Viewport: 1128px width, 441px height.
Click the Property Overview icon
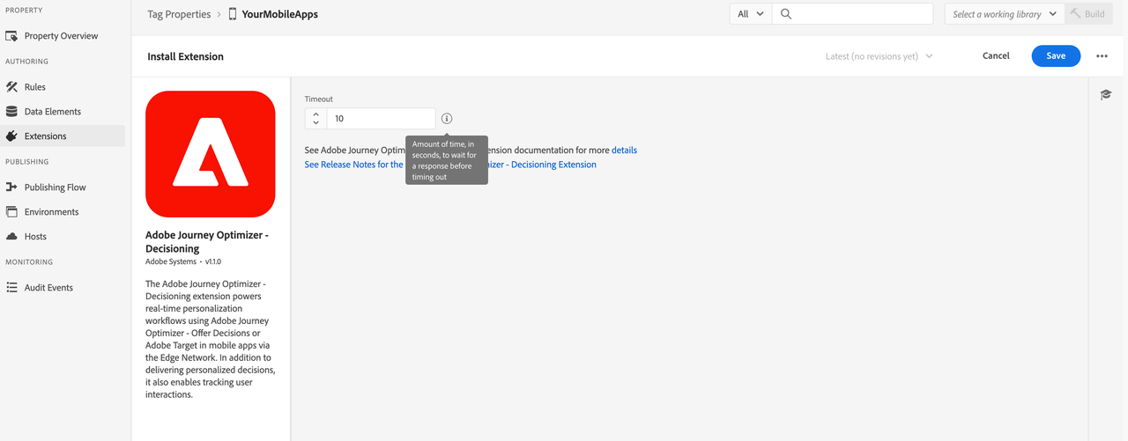pyautogui.click(x=11, y=36)
